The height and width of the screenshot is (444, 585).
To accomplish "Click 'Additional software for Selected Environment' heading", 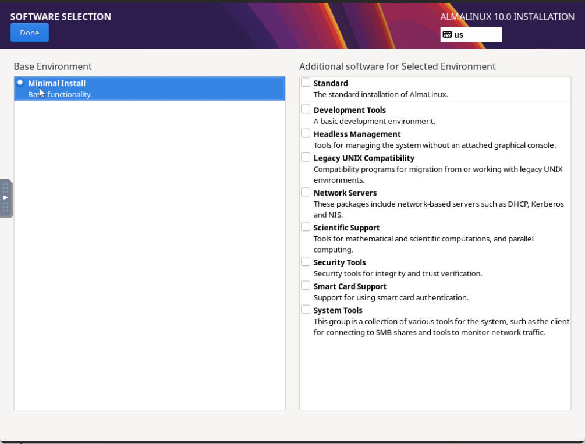I will [x=398, y=66].
